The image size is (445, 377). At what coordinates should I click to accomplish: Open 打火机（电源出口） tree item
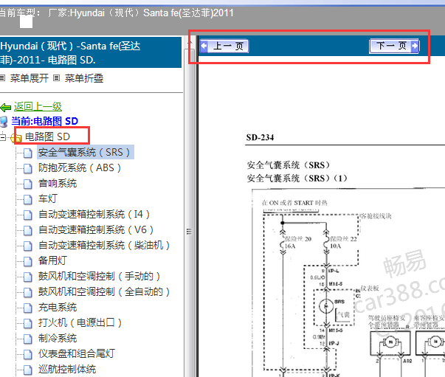pos(80,322)
